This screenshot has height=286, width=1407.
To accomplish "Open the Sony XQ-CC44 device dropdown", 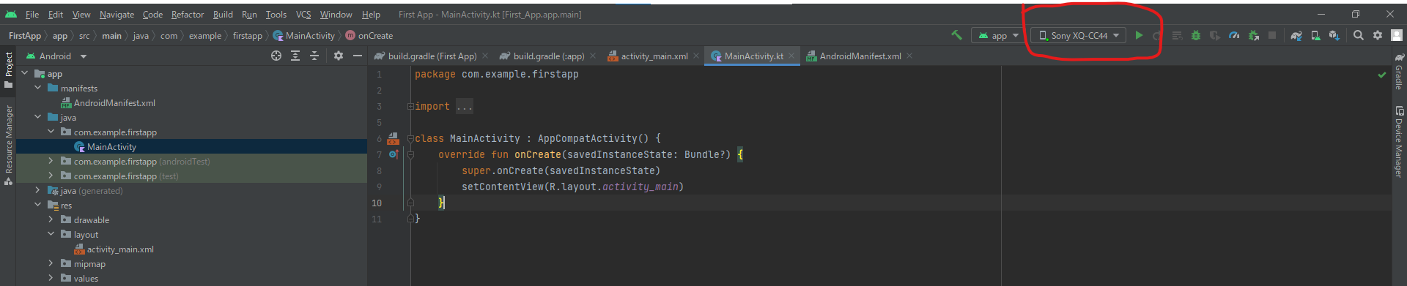I will coord(1079,35).
